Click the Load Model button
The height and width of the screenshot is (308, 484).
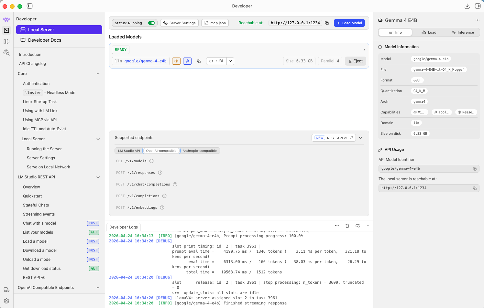coord(349,23)
